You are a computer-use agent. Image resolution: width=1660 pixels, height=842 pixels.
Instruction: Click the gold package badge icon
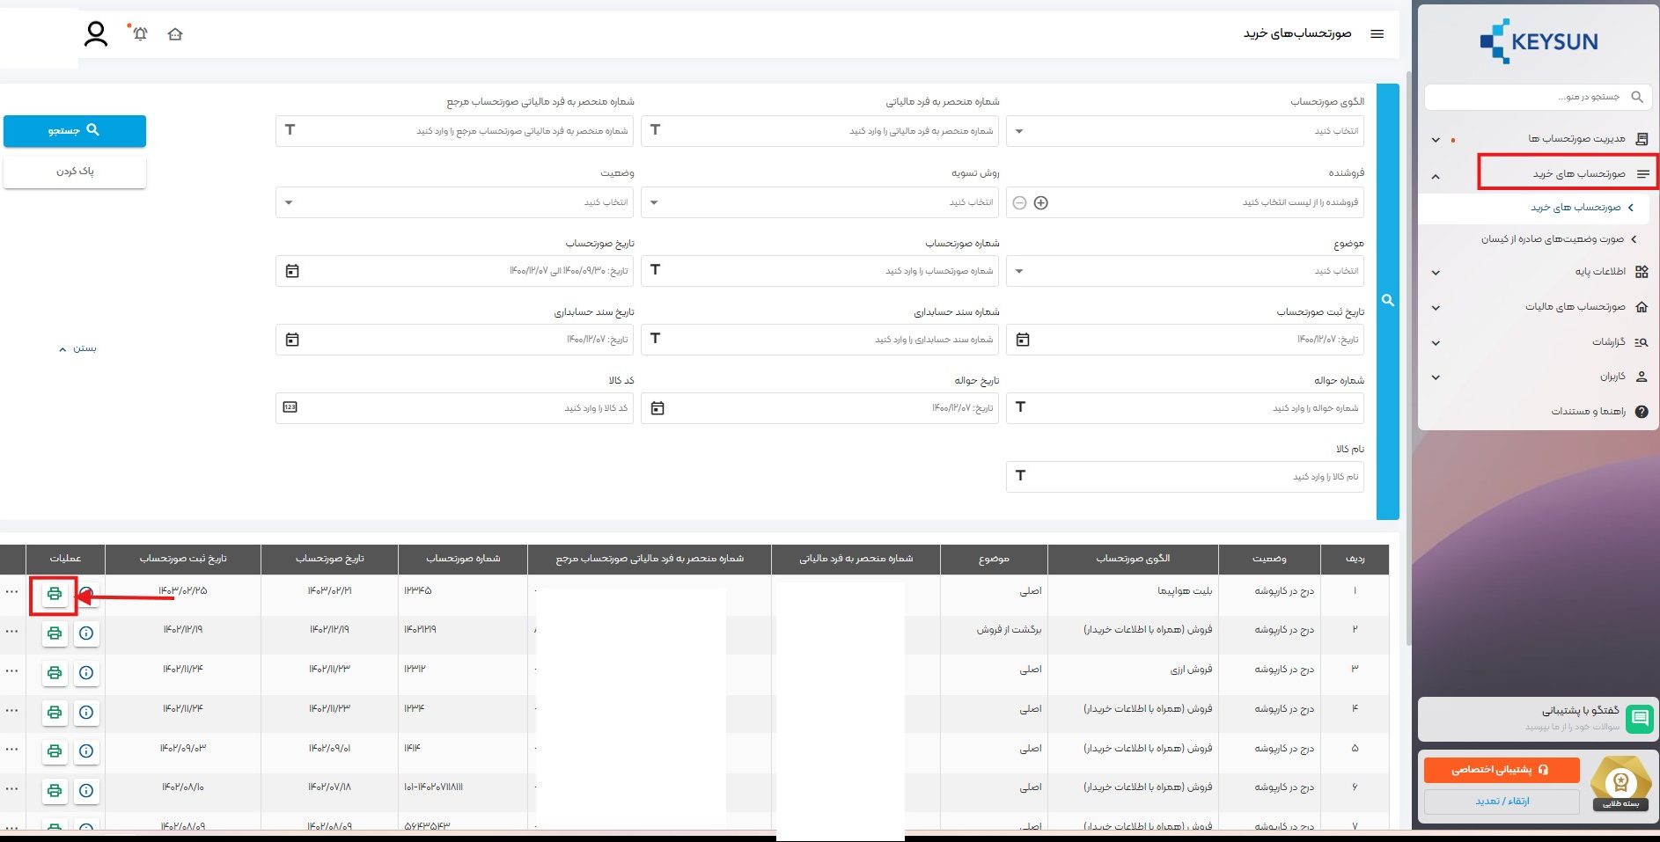[1620, 783]
